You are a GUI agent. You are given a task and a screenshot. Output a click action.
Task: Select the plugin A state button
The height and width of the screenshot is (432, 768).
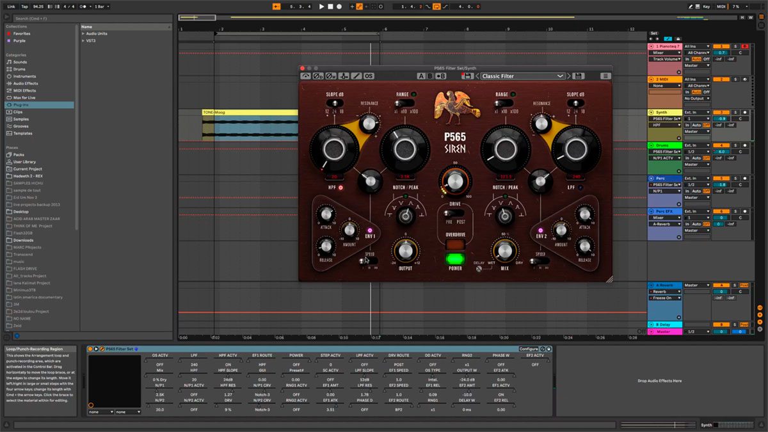click(x=420, y=76)
